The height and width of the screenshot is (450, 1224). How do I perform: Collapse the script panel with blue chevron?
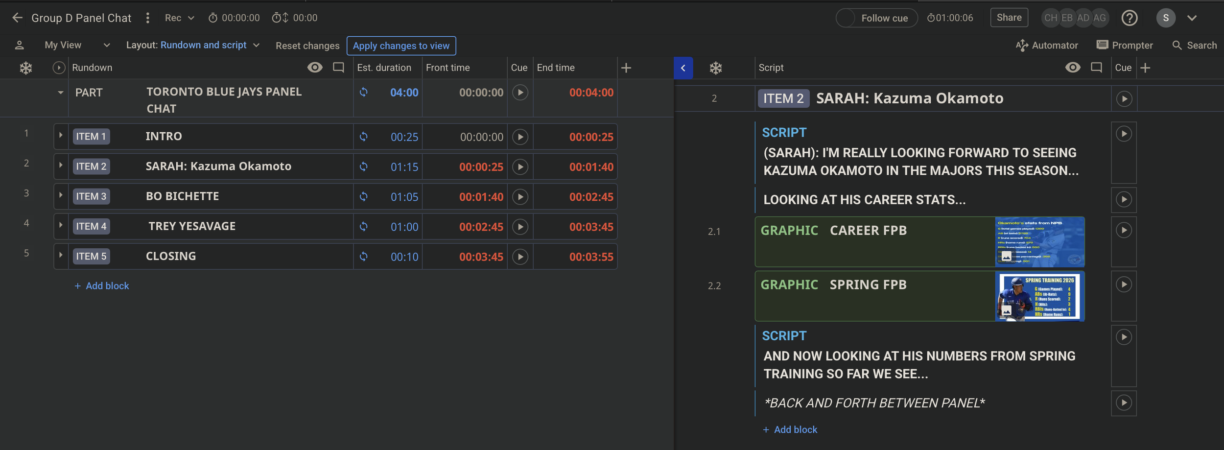[x=683, y=68]
